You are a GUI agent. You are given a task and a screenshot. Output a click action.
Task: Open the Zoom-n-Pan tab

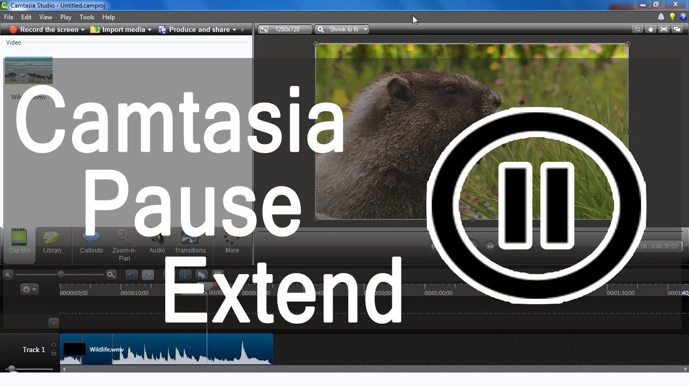pos(124,245)
